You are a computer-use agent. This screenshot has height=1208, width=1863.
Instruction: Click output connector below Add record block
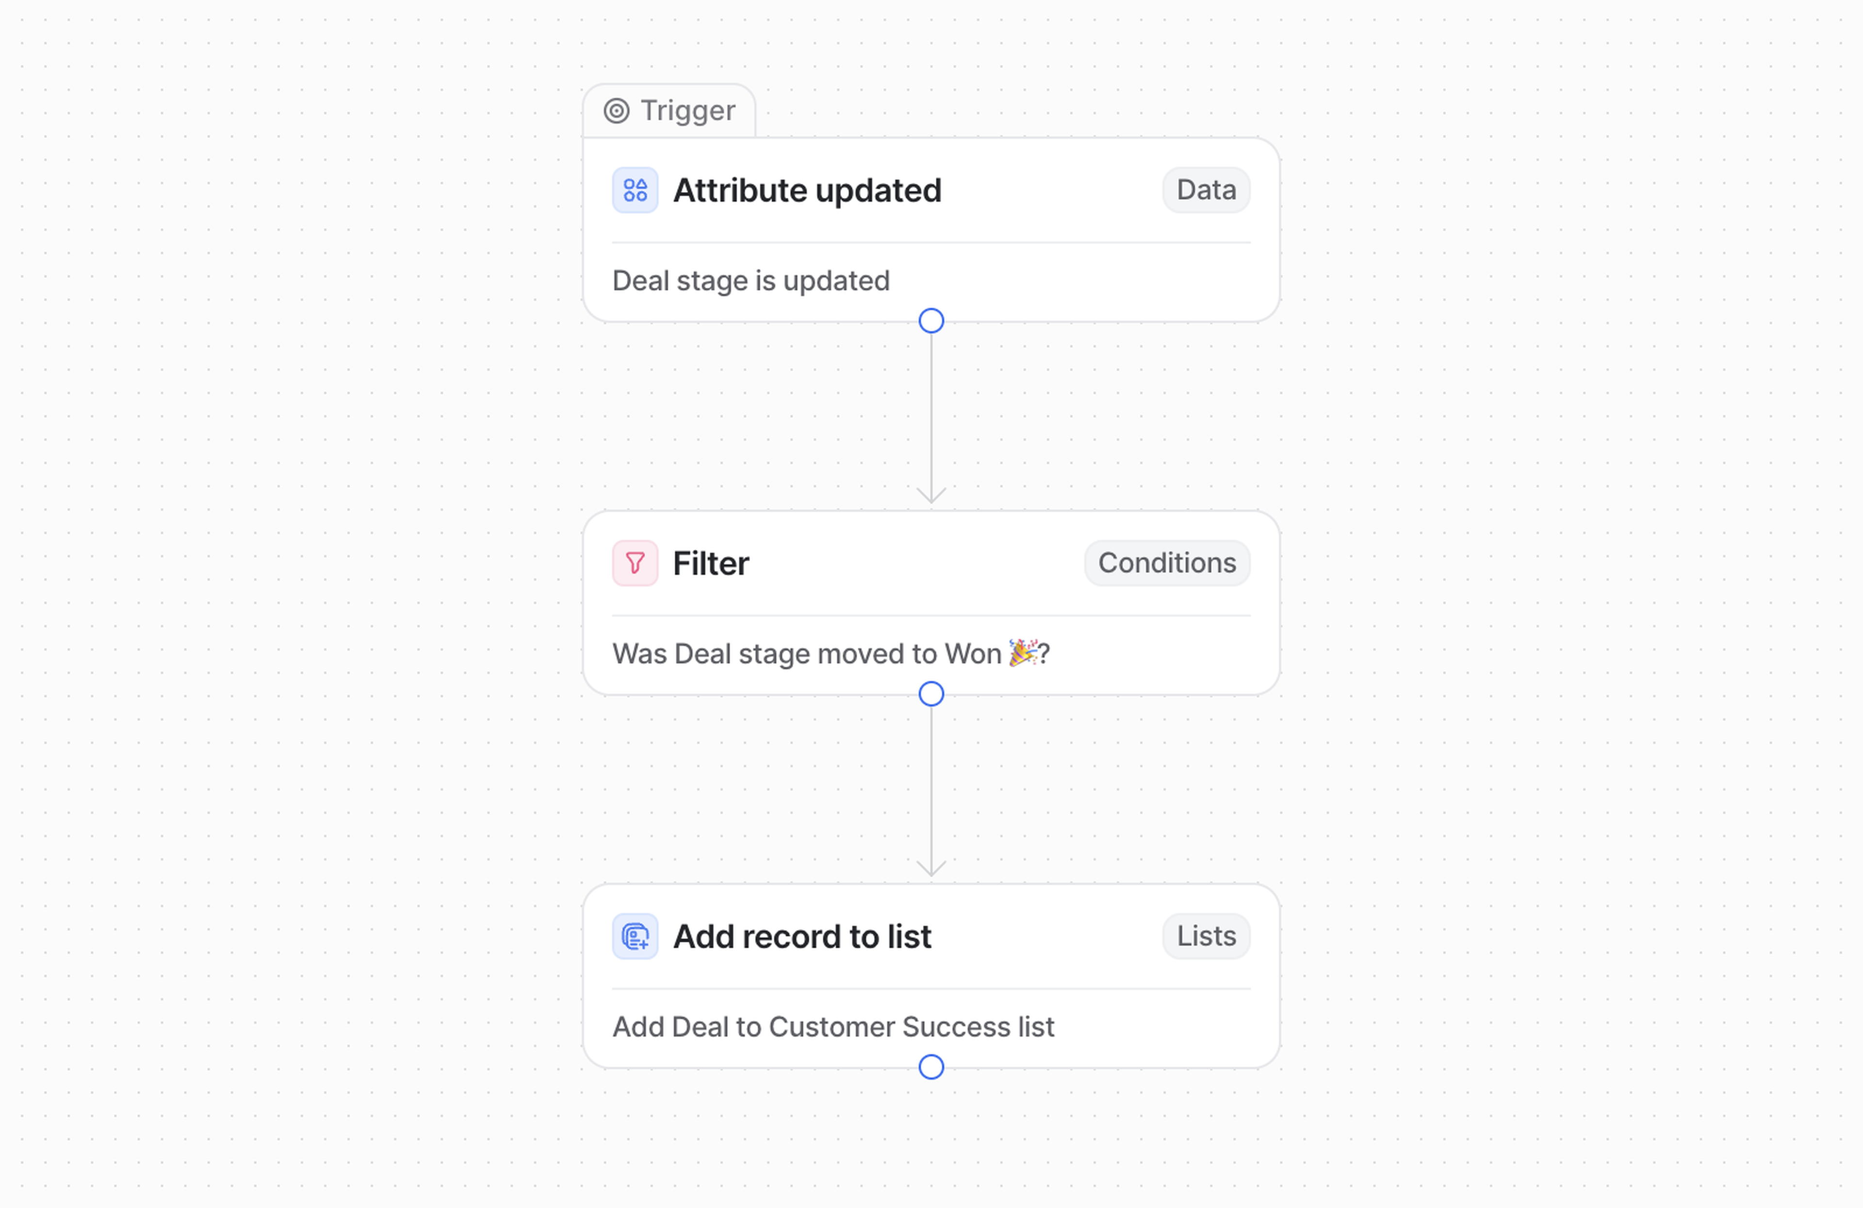(x=931, y=1067)
